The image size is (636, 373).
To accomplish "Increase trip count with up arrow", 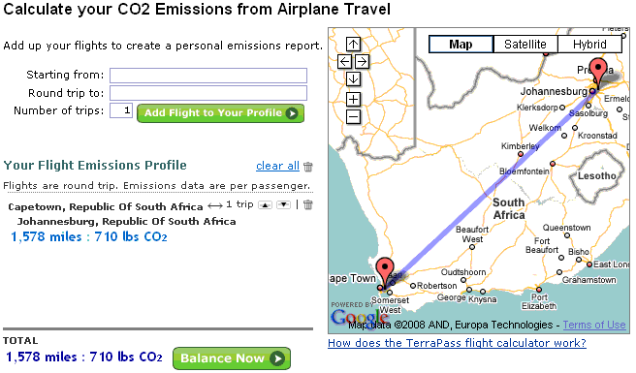I will pos(266,205).
